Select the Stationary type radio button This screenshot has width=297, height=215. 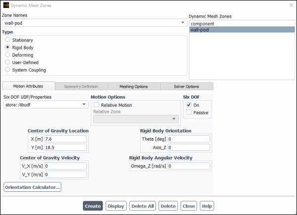[7, 39]
